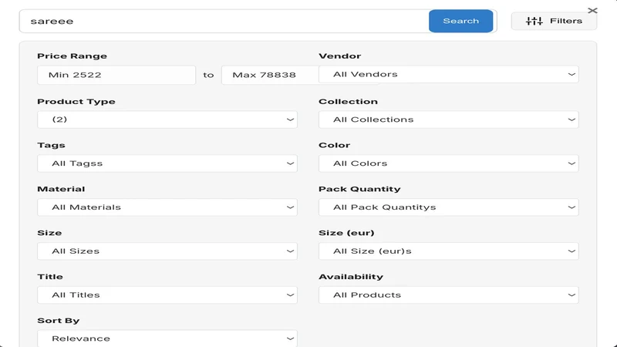This screenshot has width=617, height=347.
Task: Open the Sort By Relevance dropdown
Action: click(167, 339)
